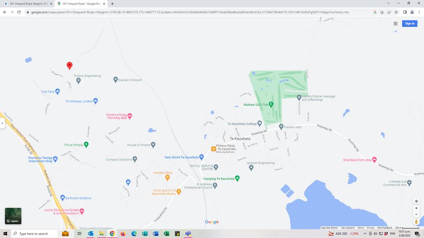
Task: Open the Daywen Vineyard place pin
Action: [115, 80]
